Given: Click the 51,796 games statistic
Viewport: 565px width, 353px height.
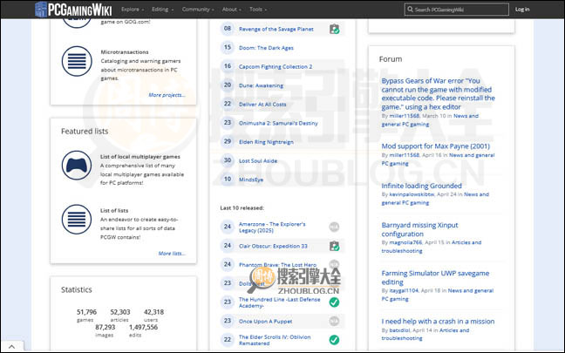Looking at the screenshot, I should pyautogui.click(x=86, y=315).
